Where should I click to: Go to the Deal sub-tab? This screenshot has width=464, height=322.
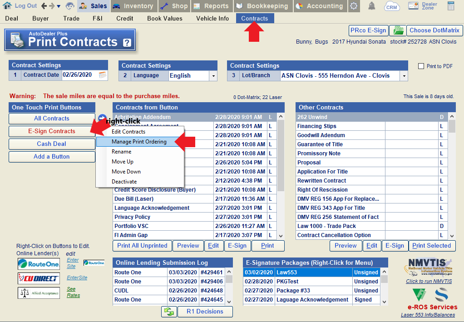coord(11,18)
